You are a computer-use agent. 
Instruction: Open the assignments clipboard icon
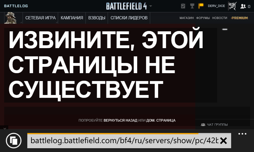click(x=183, y=6)
